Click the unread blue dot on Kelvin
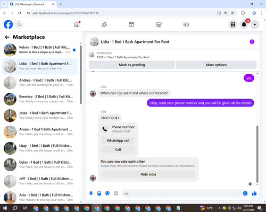This screenshot has height=212, width=266. [74, 50]
